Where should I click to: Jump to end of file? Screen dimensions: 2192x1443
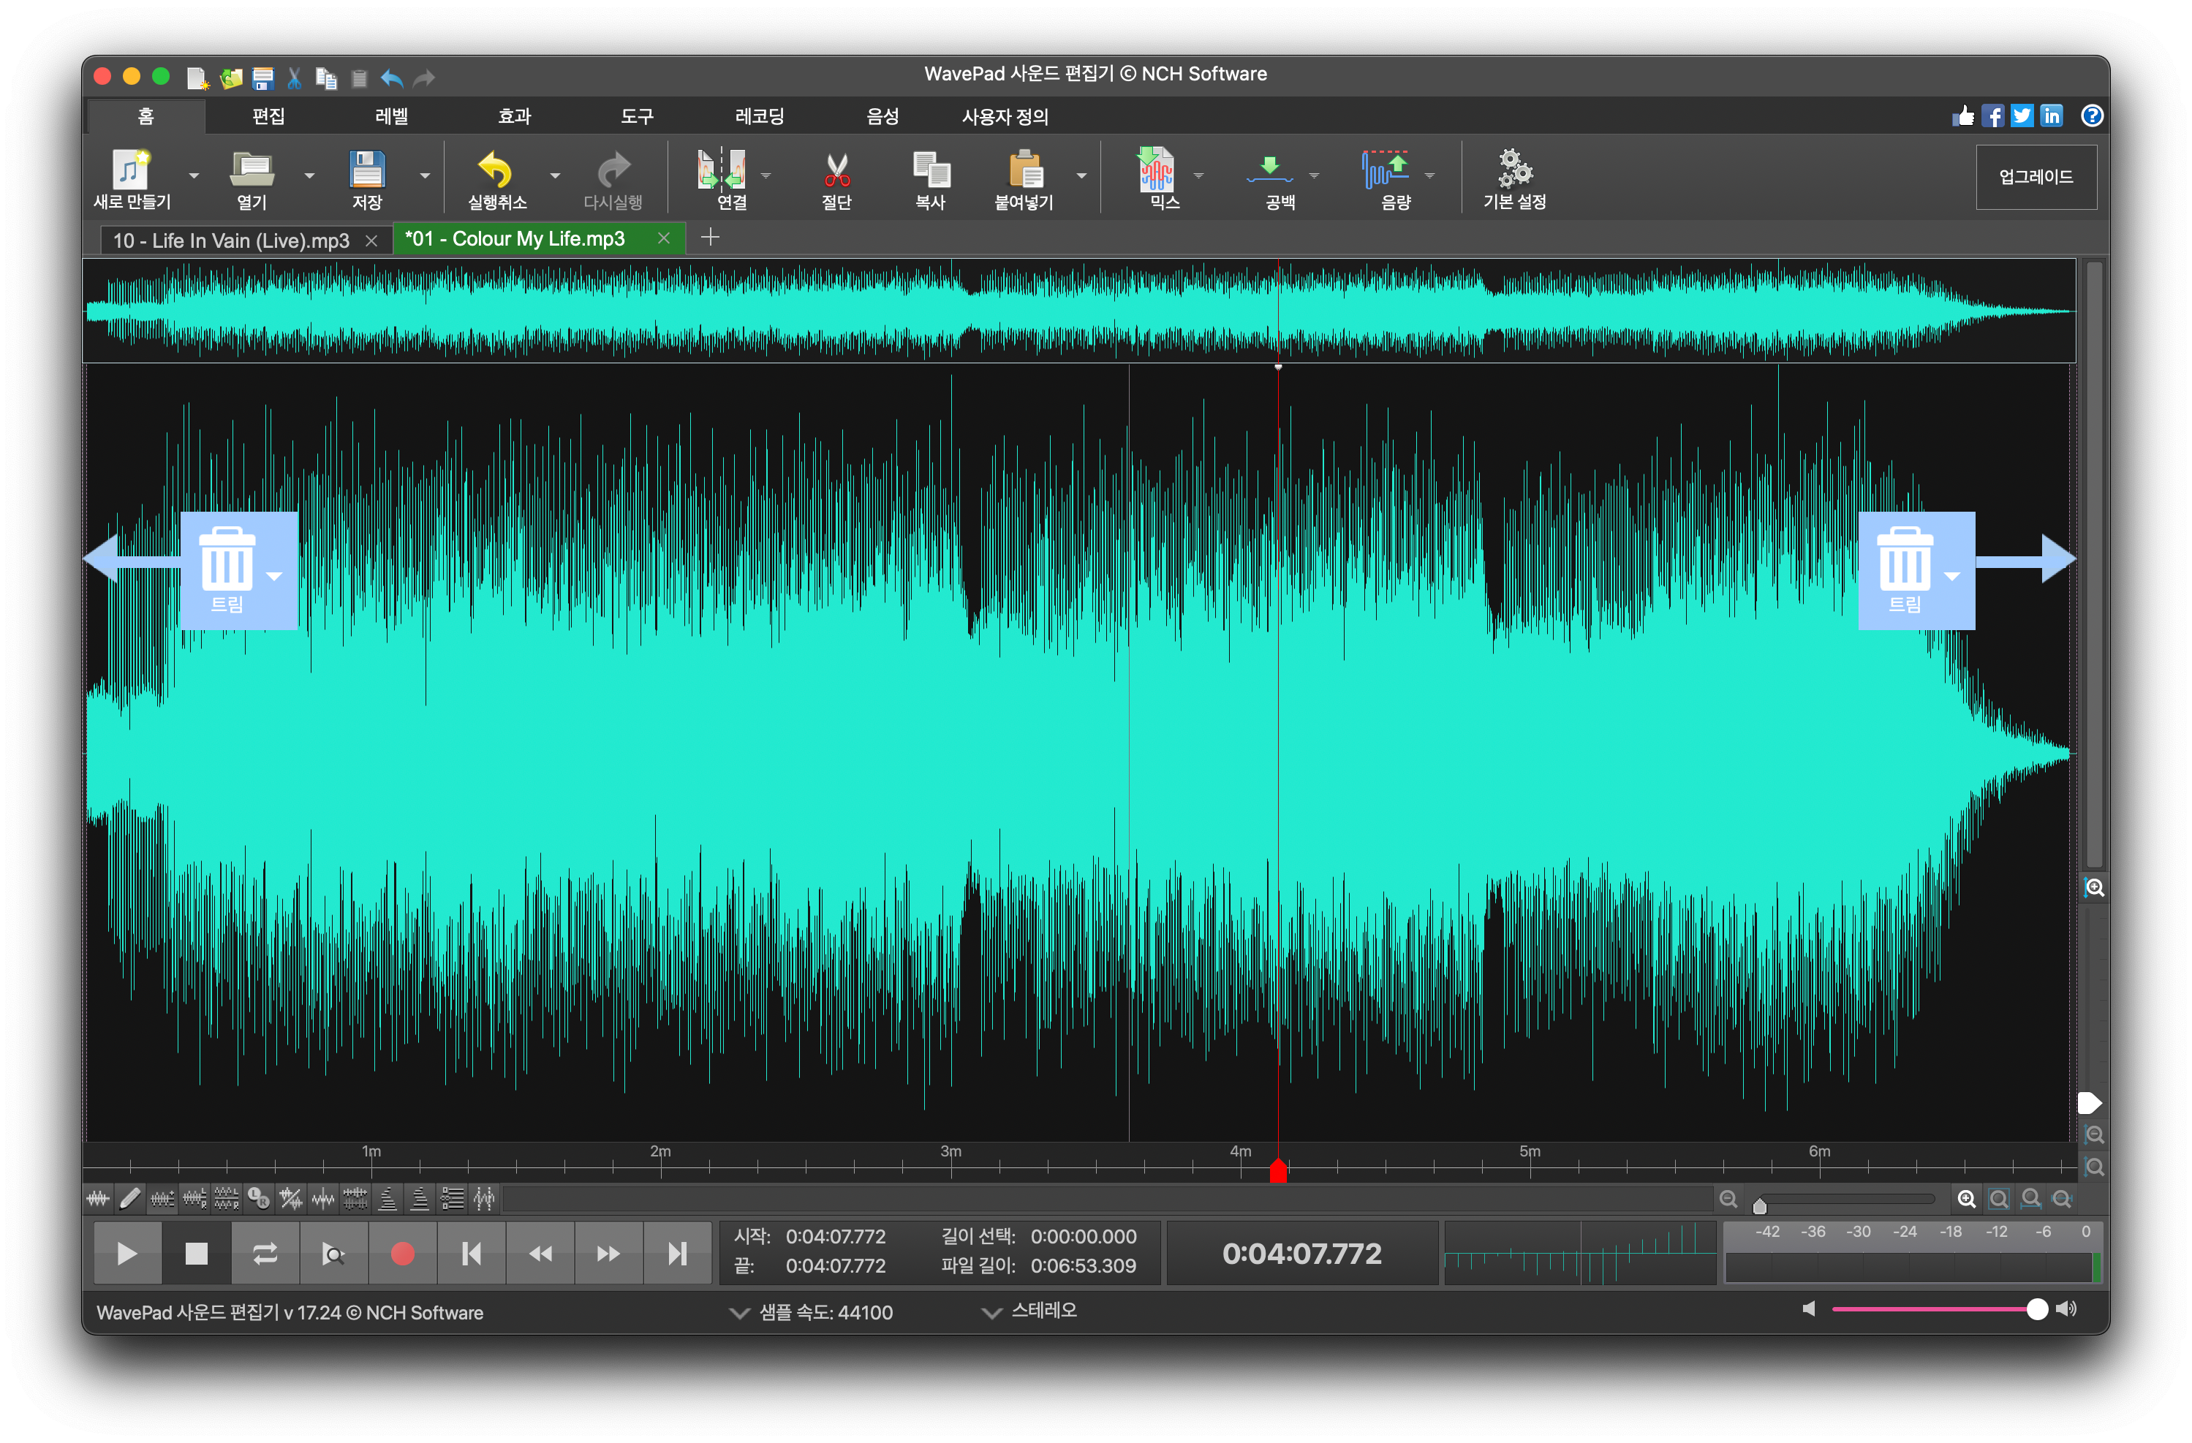(x=678, y=1254)
